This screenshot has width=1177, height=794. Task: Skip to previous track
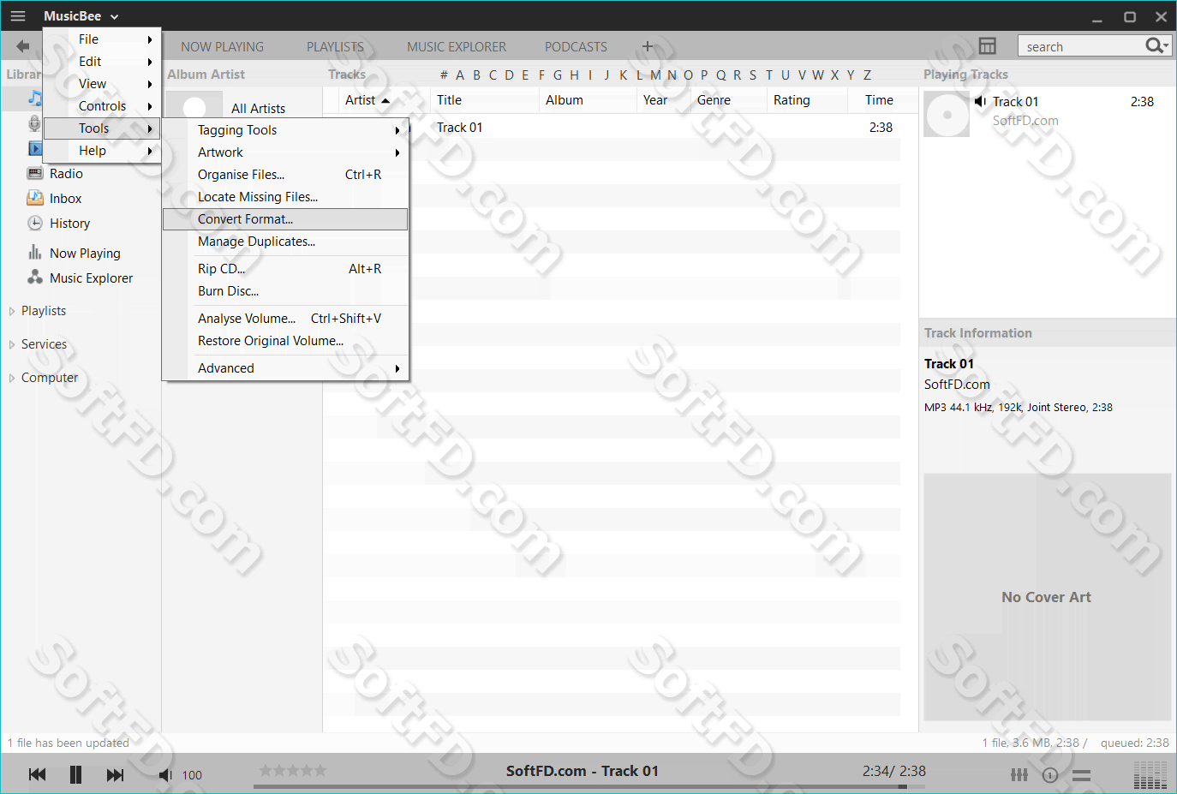tap(37, 774)
